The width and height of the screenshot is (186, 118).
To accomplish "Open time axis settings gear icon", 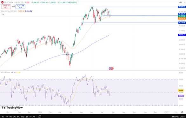I will 182,112.
